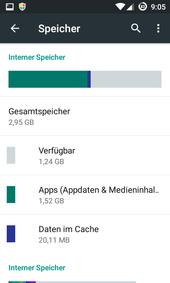The height and width of the screenshot is (283, 170).
Task: Open Apps (Appdaten & Medieninhalte) entry
Action: (x=85, y=195)
